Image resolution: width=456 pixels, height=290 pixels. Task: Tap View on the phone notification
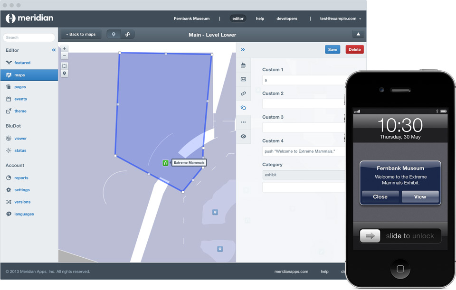click(x=420, y=196)
